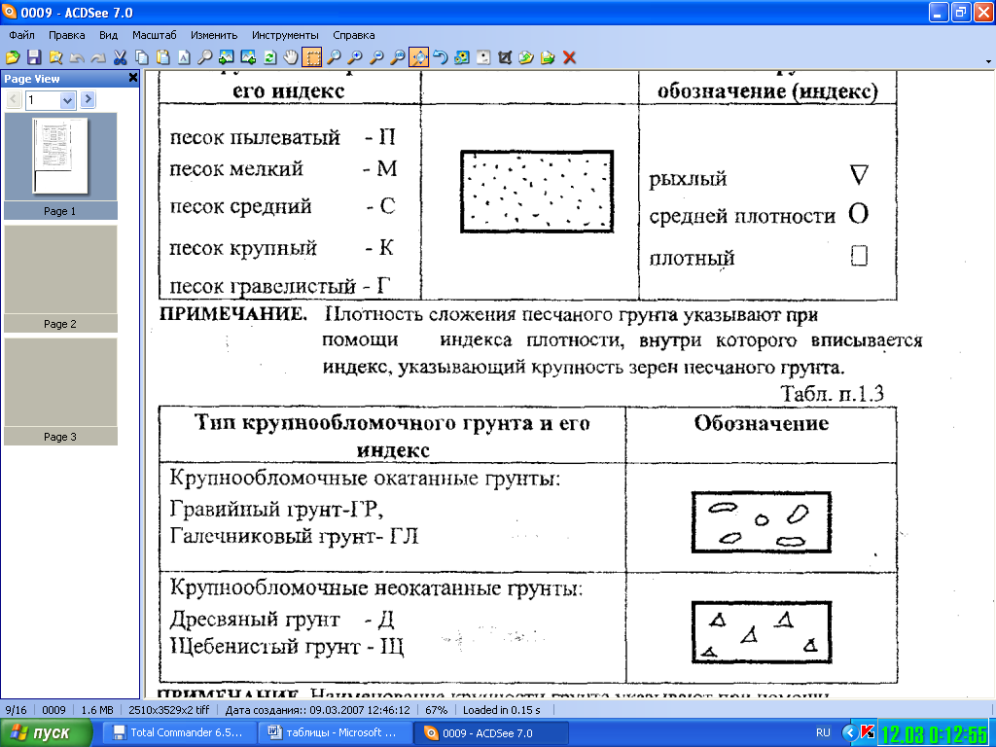
Task: Switch to Total Commander taskbar button
Action: [x=178, y=733]
